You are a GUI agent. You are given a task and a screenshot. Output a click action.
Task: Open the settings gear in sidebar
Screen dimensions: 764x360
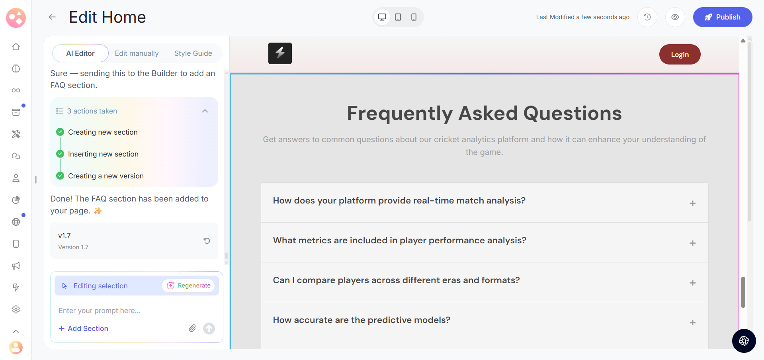16,309
